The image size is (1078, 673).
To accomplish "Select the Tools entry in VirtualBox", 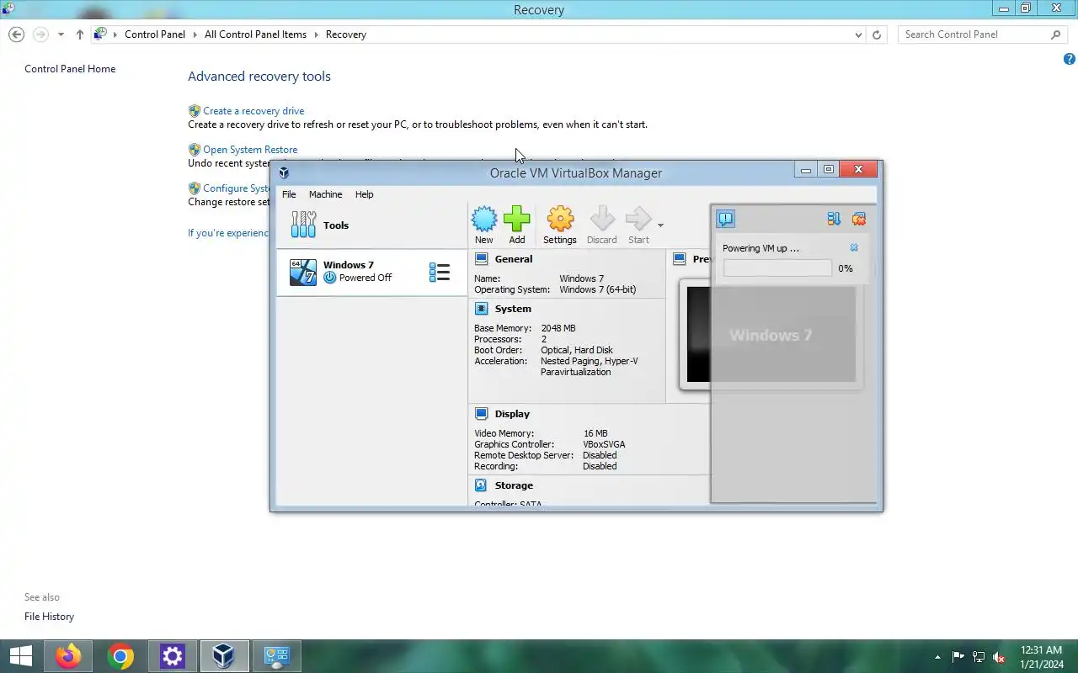I will tap(371, 225).
